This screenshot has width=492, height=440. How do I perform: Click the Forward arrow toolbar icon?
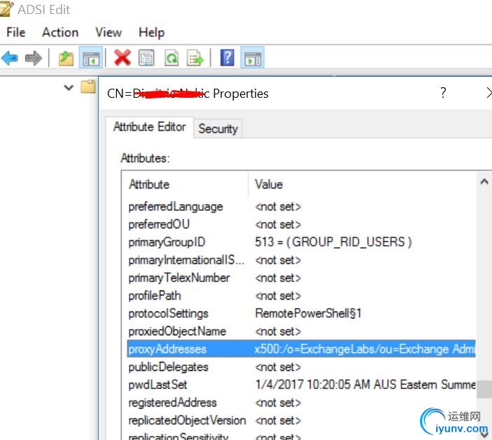coord(34,58)
